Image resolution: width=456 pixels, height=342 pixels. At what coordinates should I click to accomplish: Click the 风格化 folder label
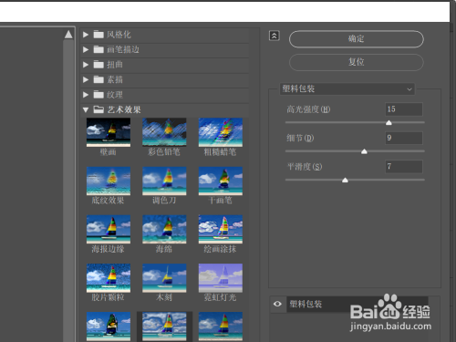[119, 35]
